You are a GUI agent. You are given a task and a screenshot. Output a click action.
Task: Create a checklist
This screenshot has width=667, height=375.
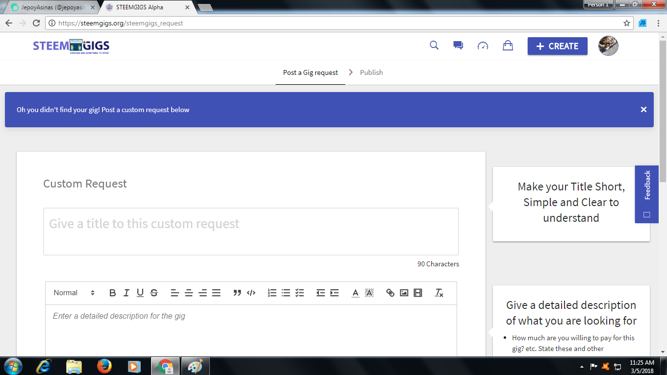coord(300,293)
